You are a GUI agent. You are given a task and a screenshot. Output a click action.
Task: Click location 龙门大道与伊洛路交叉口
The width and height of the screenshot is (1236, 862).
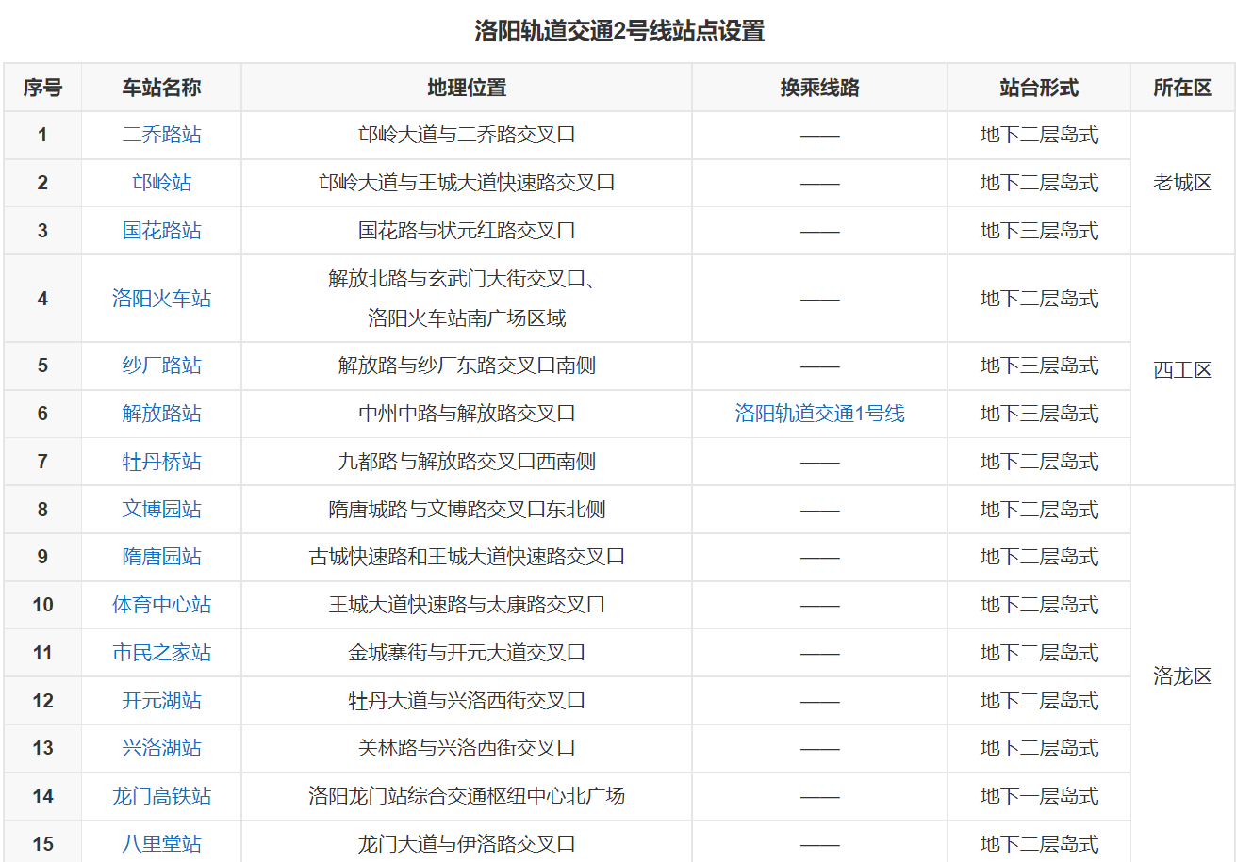pyautogui.click(x=467, y=844)
